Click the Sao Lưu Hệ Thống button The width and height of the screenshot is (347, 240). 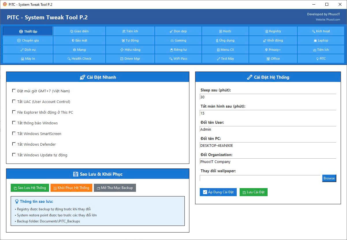click(x=30, y=188)
